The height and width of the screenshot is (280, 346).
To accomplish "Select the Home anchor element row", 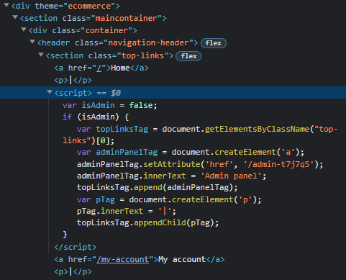I will (101, 68).
